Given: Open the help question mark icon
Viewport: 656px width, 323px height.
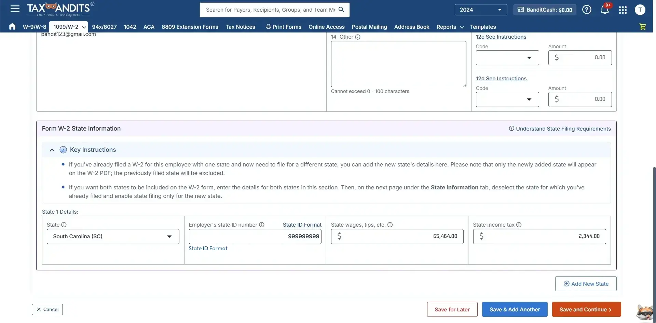Looking at the screenshot, I should tap(586, 10).
